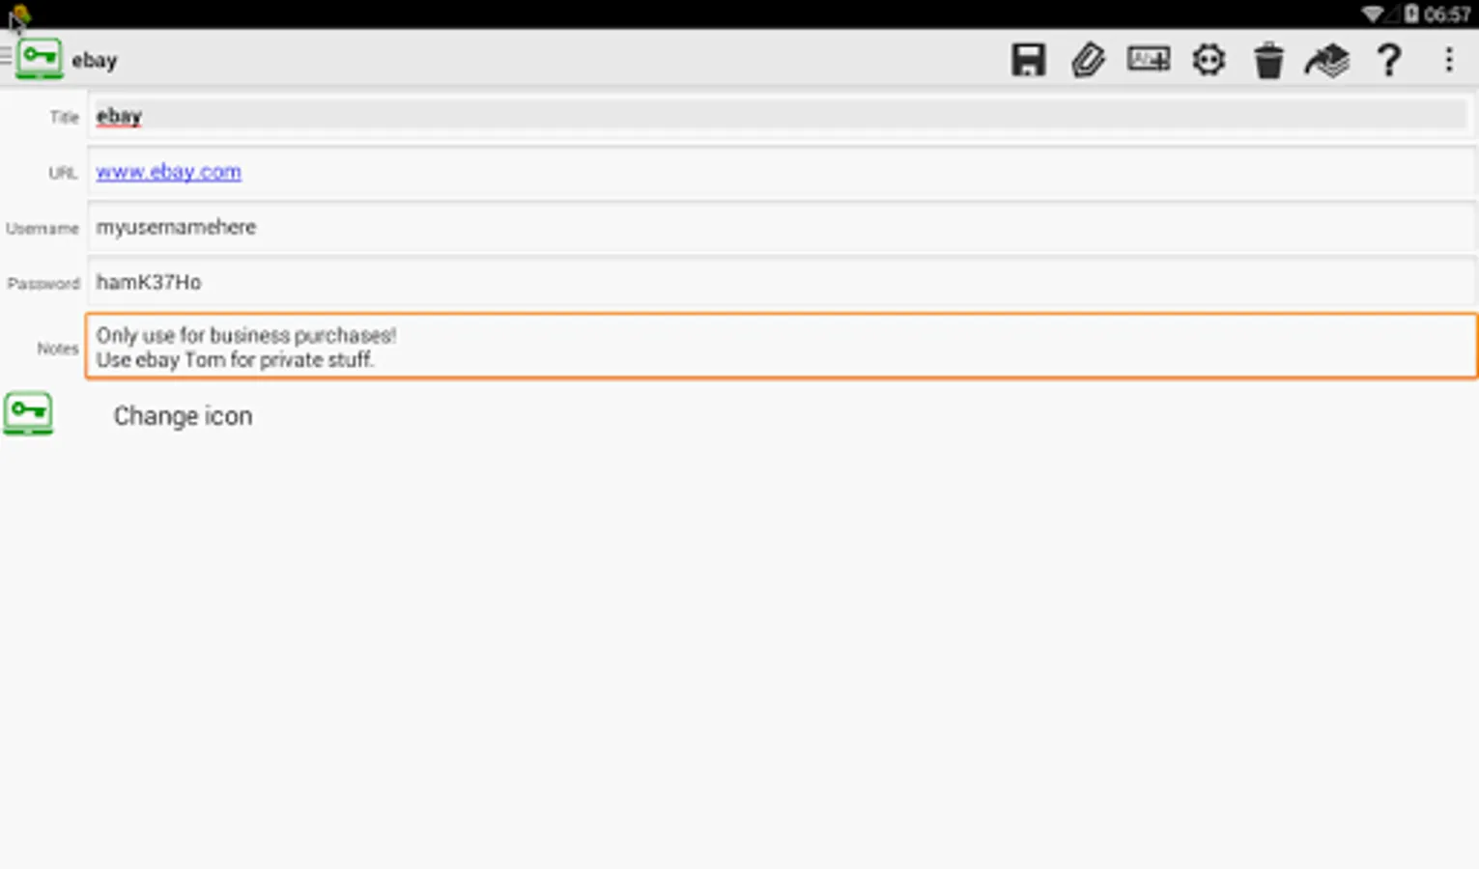Open password generator gear icon
Screen dimensions: 1479x869
point(1209,60)
